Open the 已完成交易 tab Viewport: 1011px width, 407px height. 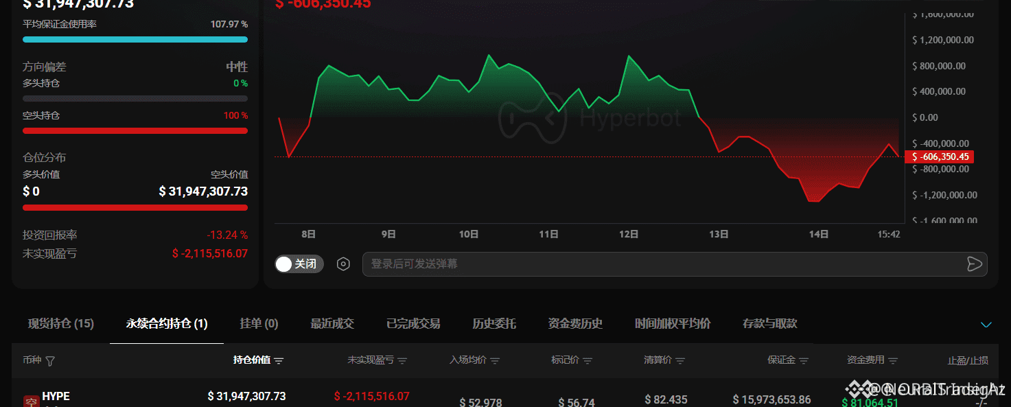(x=413, y=323)
